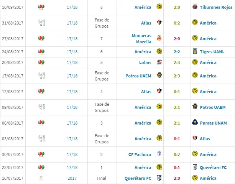Click the Lobos team crest icon
The height and width of the screenshot is (184, 235).
(159, 62)
